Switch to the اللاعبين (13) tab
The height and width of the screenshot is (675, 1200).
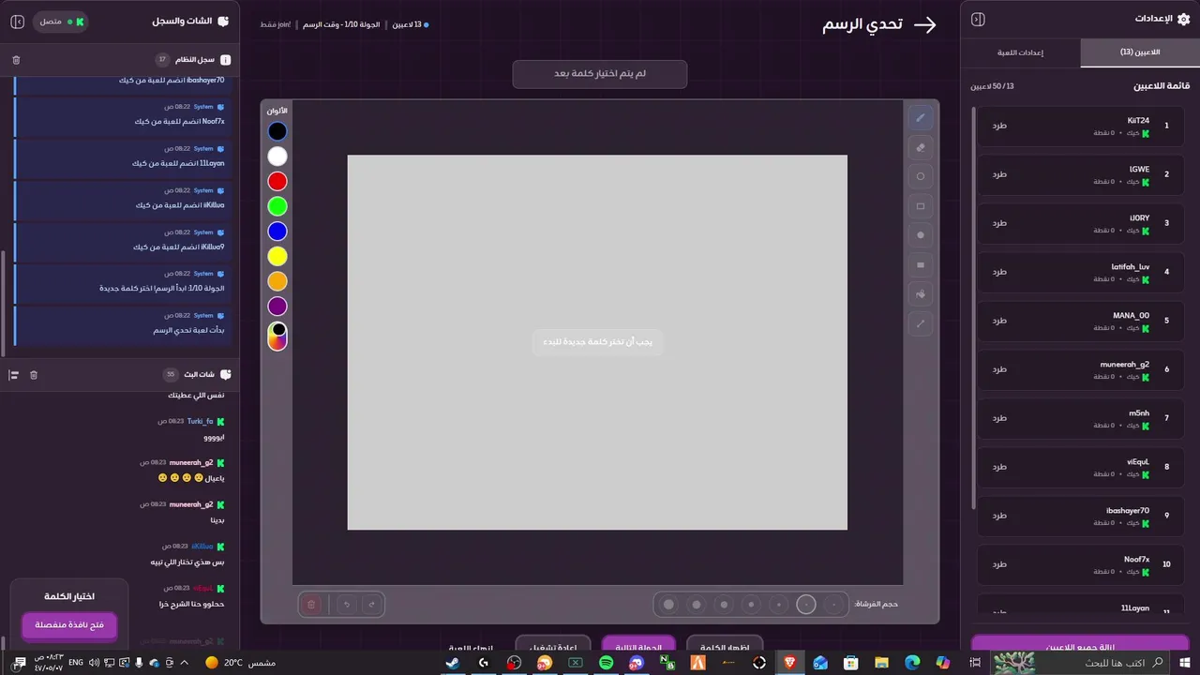coord(1140,52)
